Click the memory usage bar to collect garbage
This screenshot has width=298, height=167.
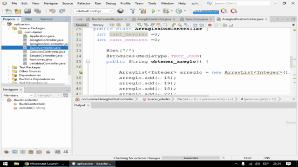(206, 11)
